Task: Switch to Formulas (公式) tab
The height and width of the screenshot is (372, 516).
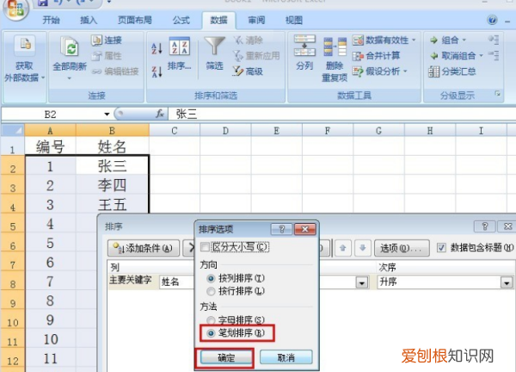Action: coord(181,21)
